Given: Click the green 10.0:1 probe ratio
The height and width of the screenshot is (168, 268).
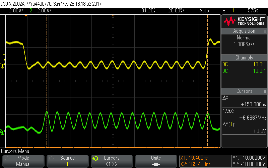Looking at the screenshot, I should pos(259,71).
